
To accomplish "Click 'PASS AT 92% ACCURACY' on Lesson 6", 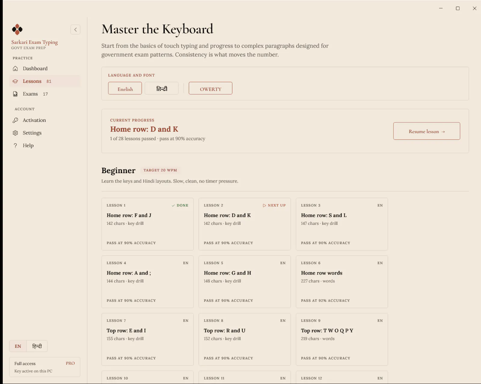I will [x=325, y=301].
